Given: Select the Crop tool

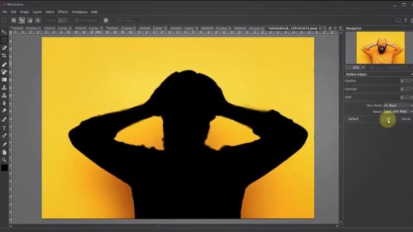Looking at the screenshot, I should pyautogui.click(x=4, y=55).
